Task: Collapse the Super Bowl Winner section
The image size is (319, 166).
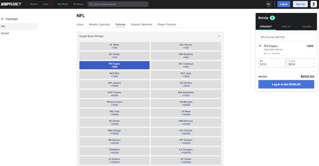Action: (219, 36)
